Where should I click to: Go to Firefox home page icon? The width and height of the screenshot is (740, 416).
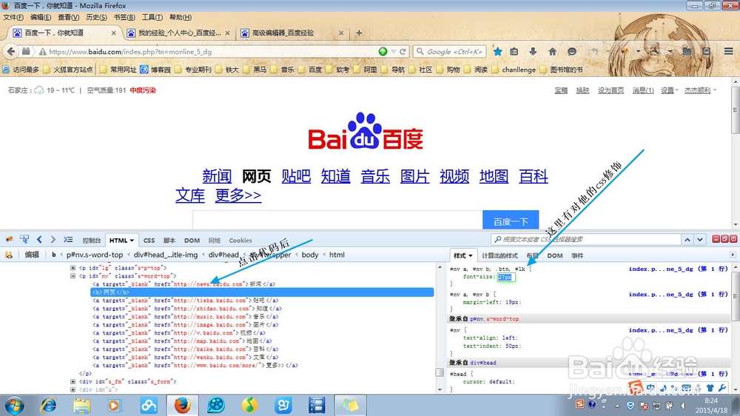click(552, 52)
